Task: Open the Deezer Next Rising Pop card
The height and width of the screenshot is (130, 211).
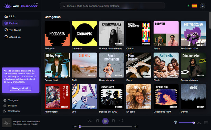Action: click(57, 65)
